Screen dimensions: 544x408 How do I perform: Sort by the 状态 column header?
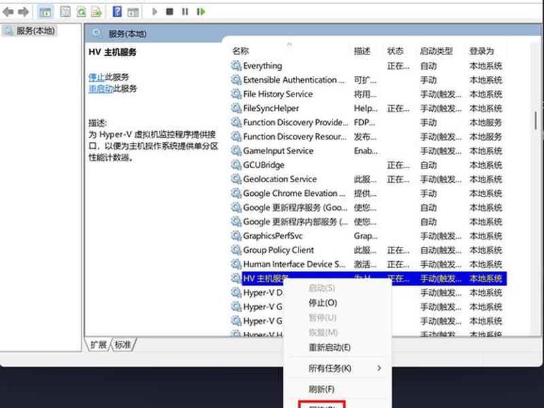(395, 51)
